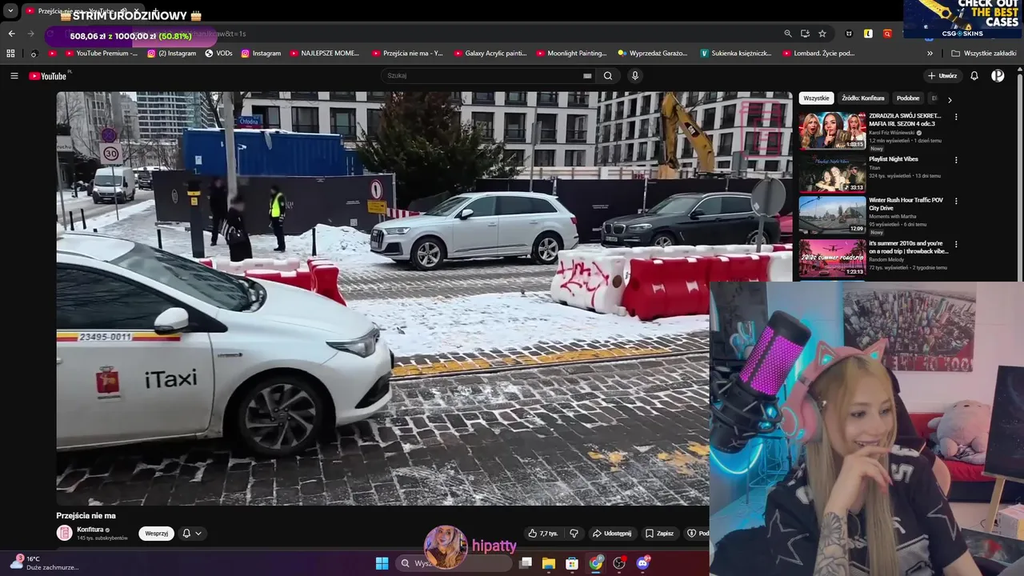Select the Źródło: Konfitura filter chip
Screen dimensions: 1024x576
click(x=862, y=98)
